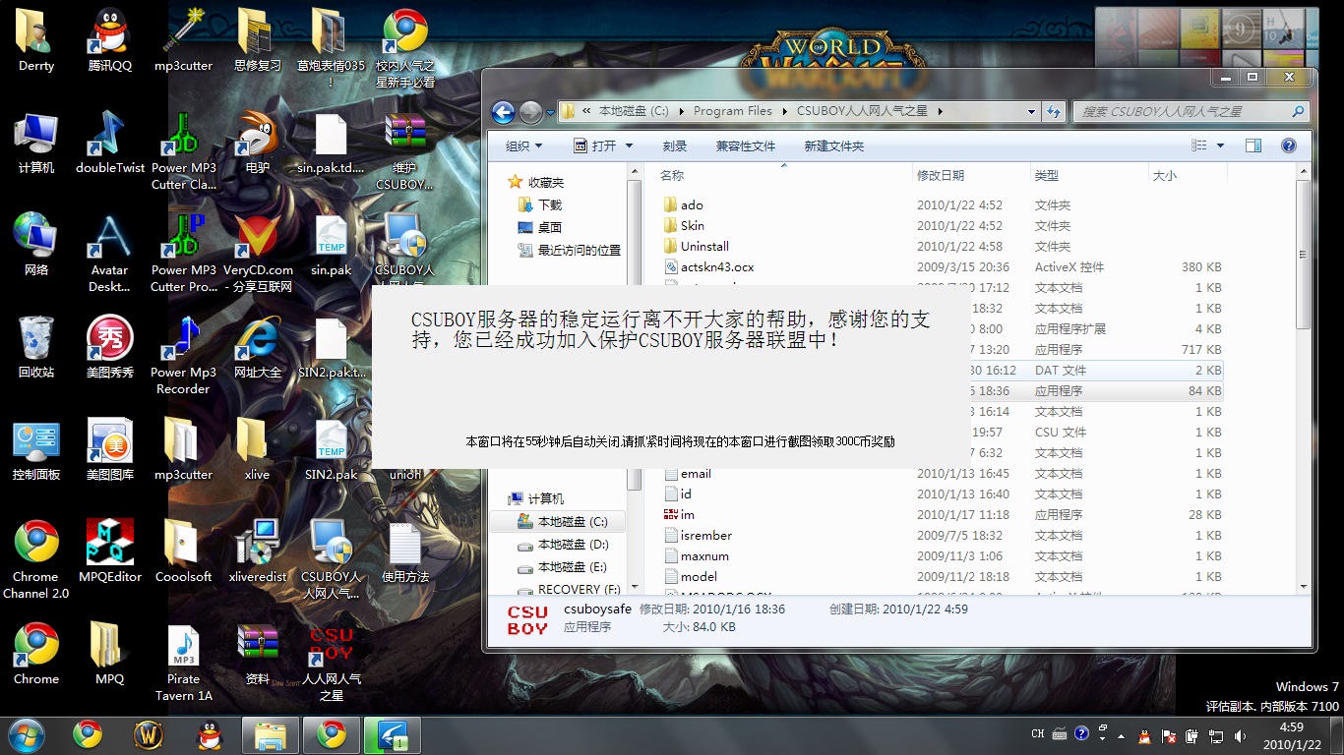
Task: Open the MPQEditor desktop icon
Action: (x=110, y=552)
